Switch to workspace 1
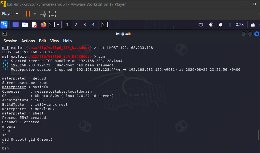Screen dimensions: 260x153 (67, 25)
